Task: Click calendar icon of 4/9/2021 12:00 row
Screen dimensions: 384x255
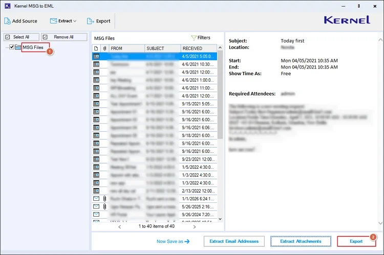Action: click(96, 72)
